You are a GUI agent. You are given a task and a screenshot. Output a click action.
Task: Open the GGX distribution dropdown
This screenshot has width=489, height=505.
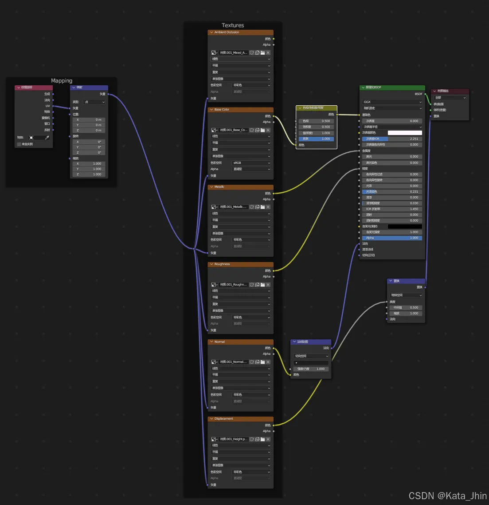392,102
